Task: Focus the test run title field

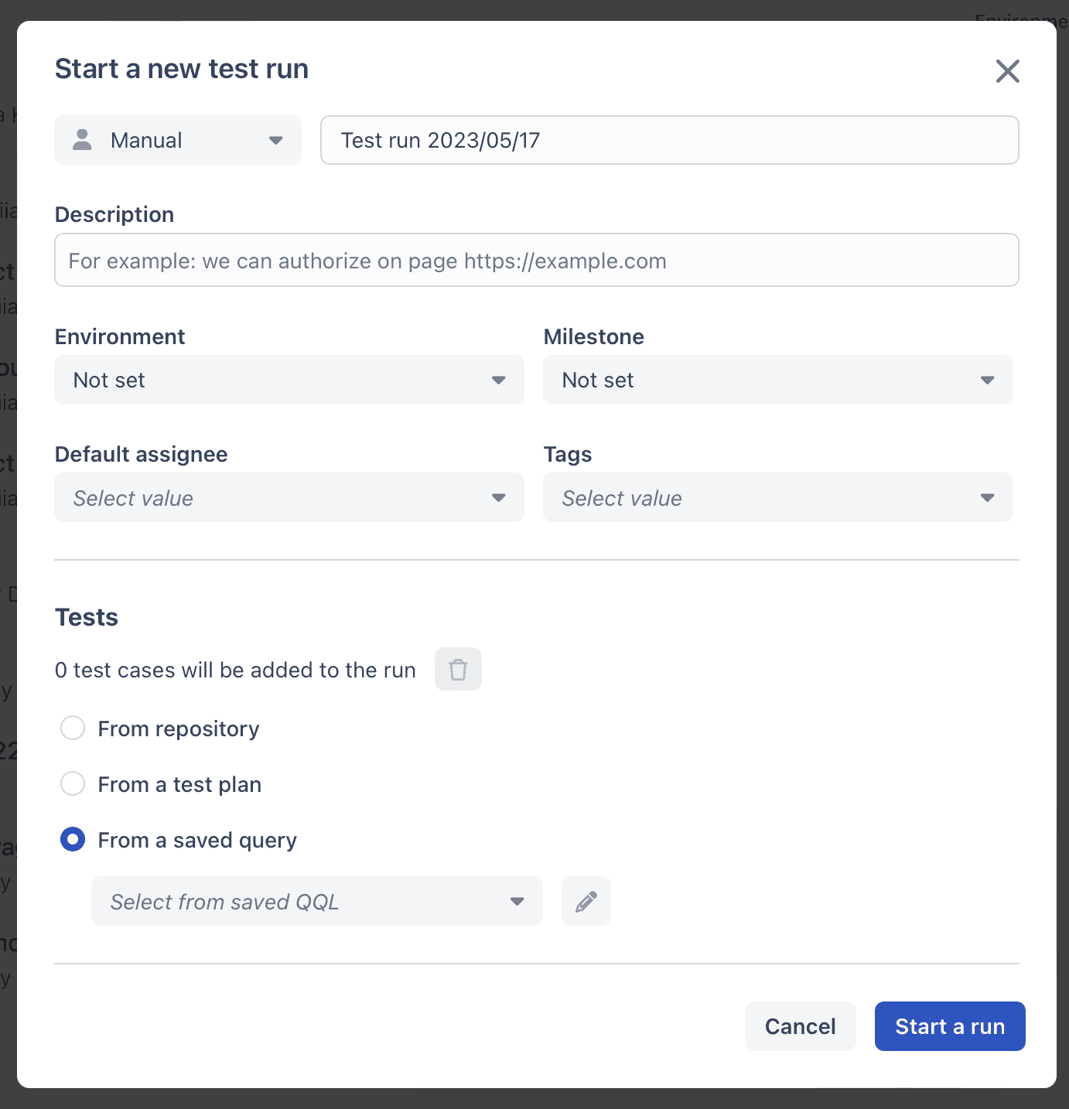Action: coord(670,140)
